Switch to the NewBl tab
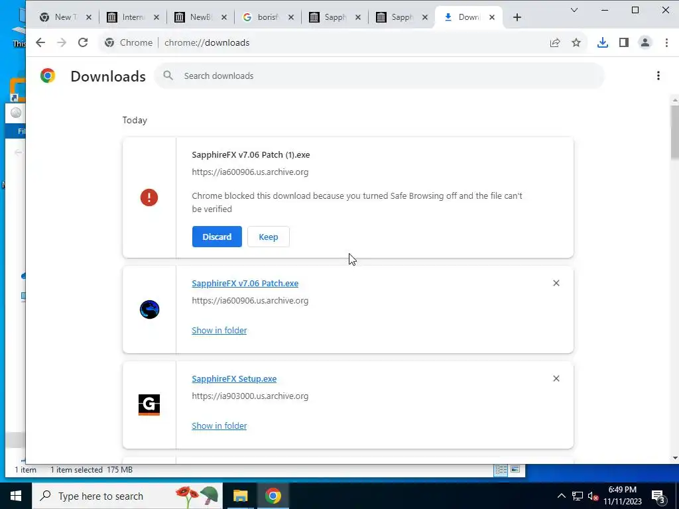Screen dimensions: 679x509 point(200,17)
